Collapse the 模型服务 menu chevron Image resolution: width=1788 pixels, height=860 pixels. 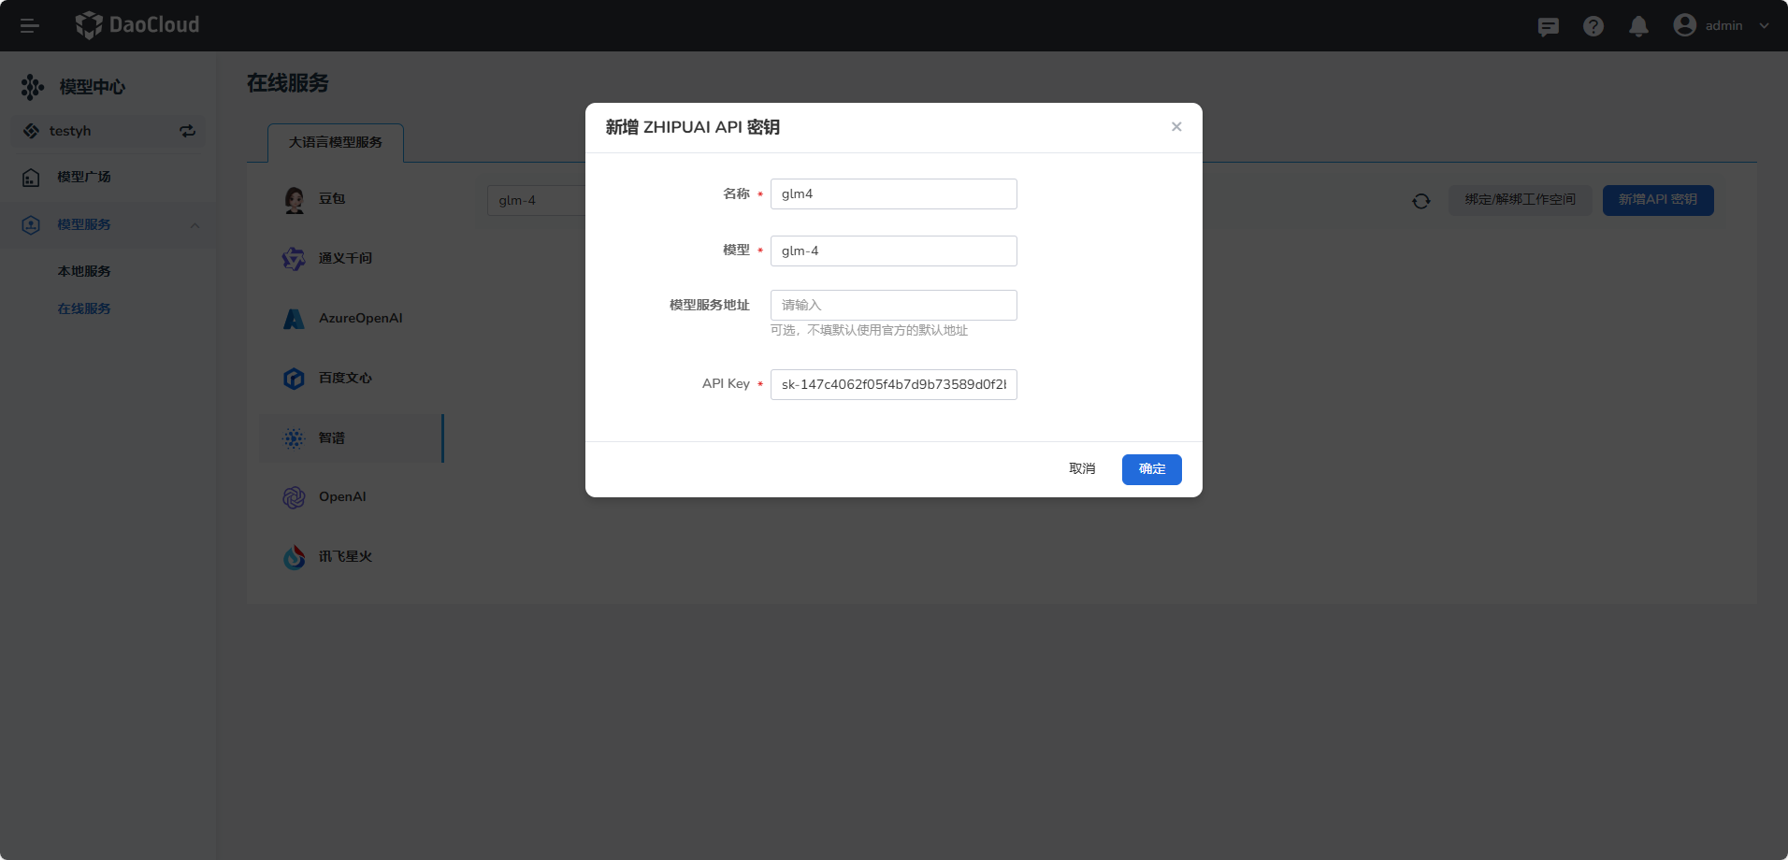(x=195, y=224)
